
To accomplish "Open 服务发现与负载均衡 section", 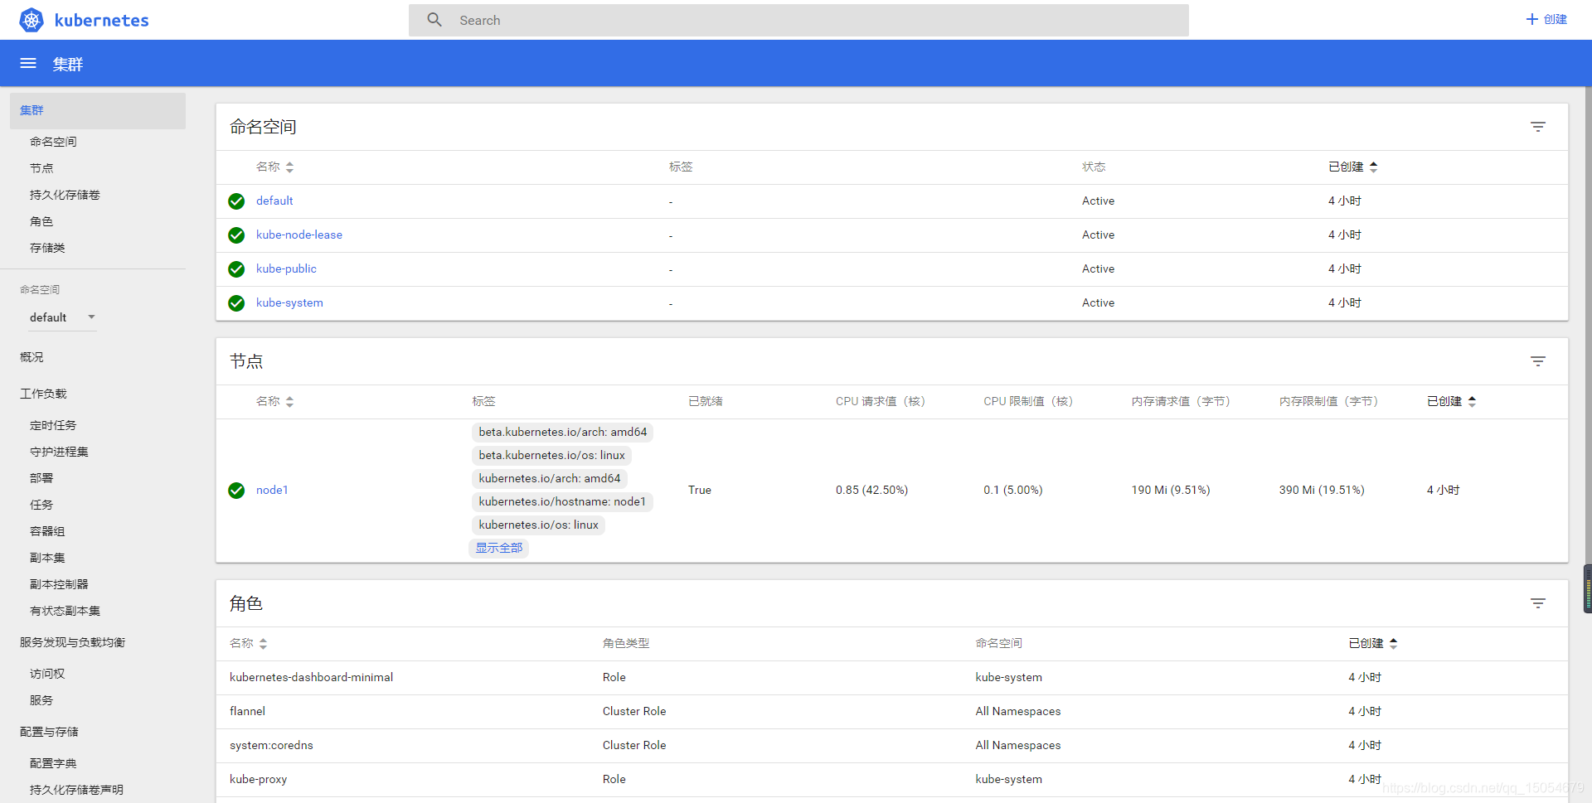I will pyautogui.click(x=72, y=642).
